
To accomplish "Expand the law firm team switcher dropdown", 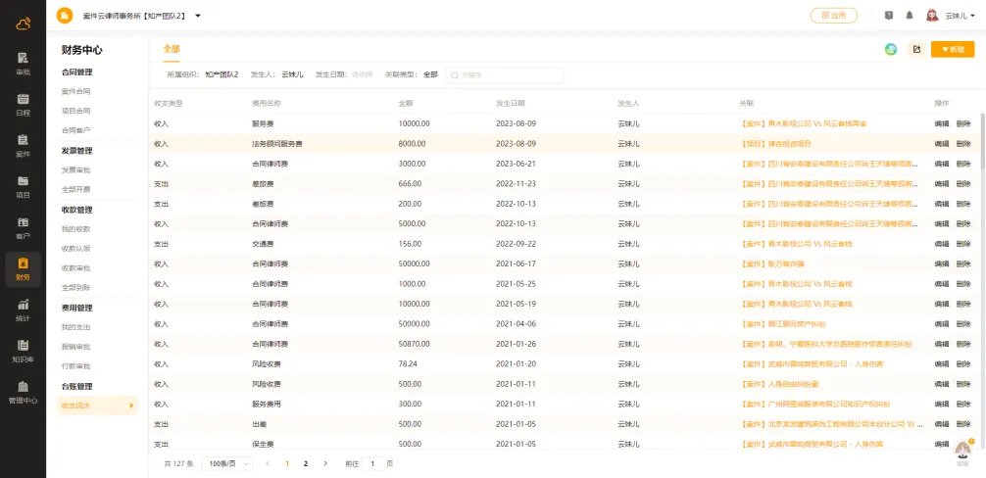I will click(198, 16).
